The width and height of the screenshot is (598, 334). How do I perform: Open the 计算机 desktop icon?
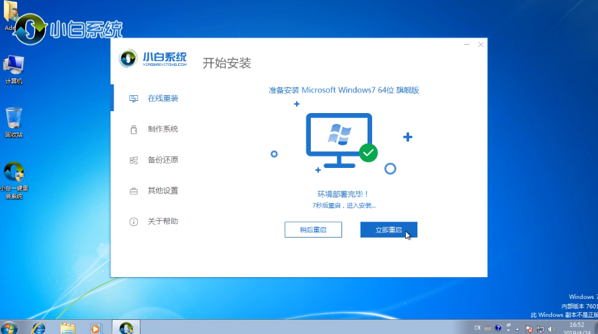pyautogui.click(x=14, y=70)
